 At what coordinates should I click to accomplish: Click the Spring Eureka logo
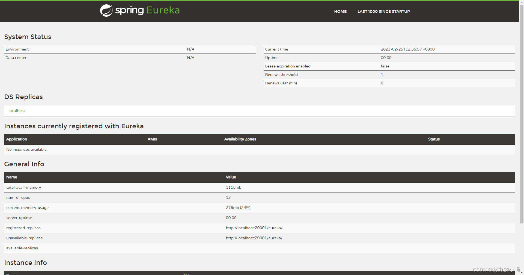click(140, 10)
